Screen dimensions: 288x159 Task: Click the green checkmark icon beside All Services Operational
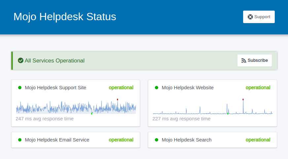(x=20, y=60)
